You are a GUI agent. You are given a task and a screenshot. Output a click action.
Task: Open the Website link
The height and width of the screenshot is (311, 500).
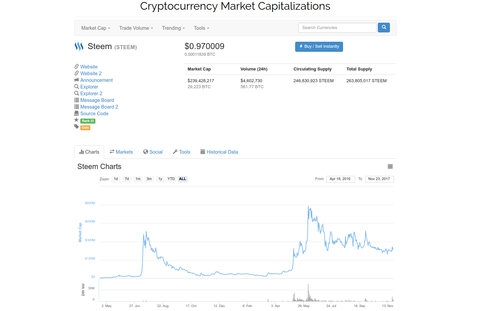[x=89, y=67]
